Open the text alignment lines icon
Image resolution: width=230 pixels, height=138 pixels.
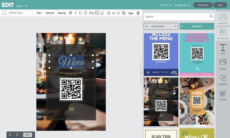(85, 13)
